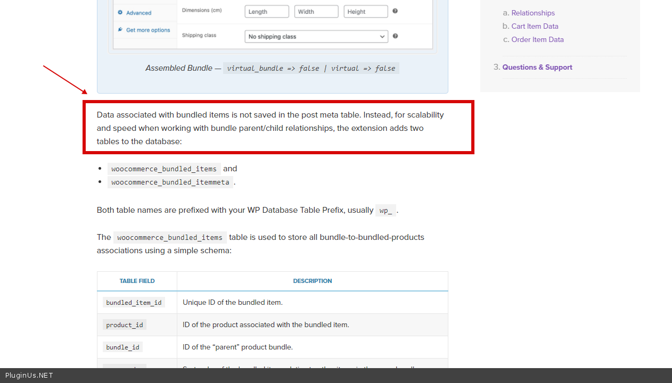
Task: Click the wp_ prefix code text
Action: (x=386, y=210)
